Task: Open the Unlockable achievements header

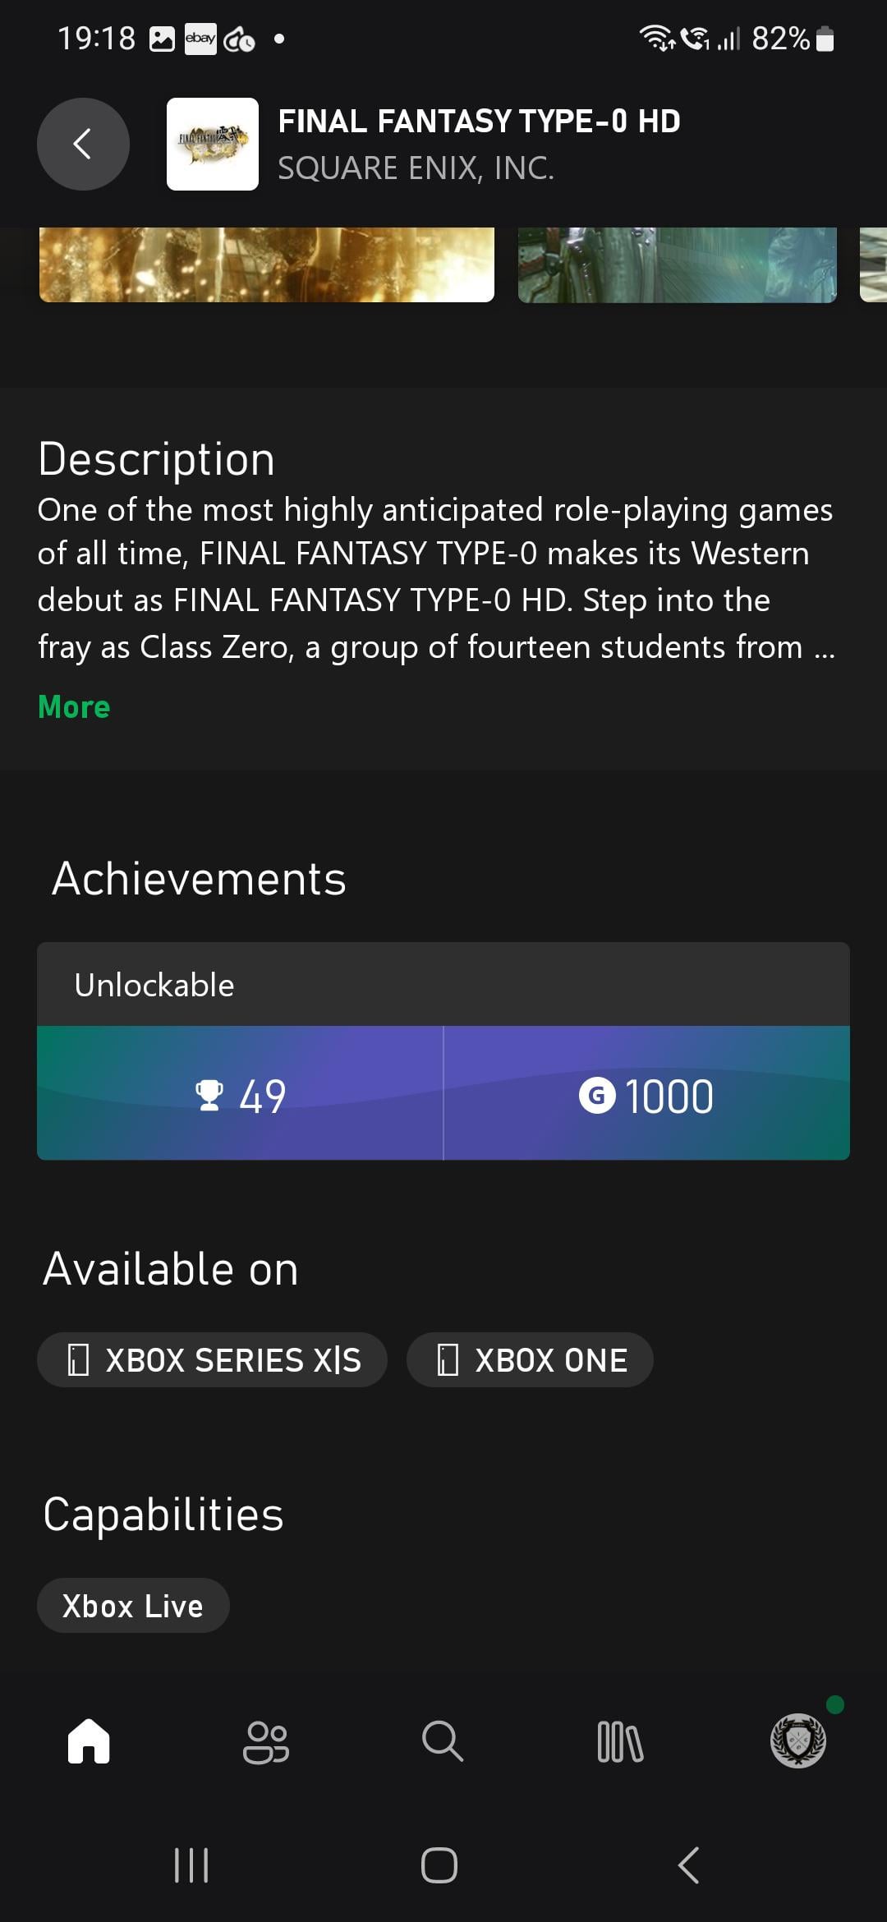Action: [443, 984]
